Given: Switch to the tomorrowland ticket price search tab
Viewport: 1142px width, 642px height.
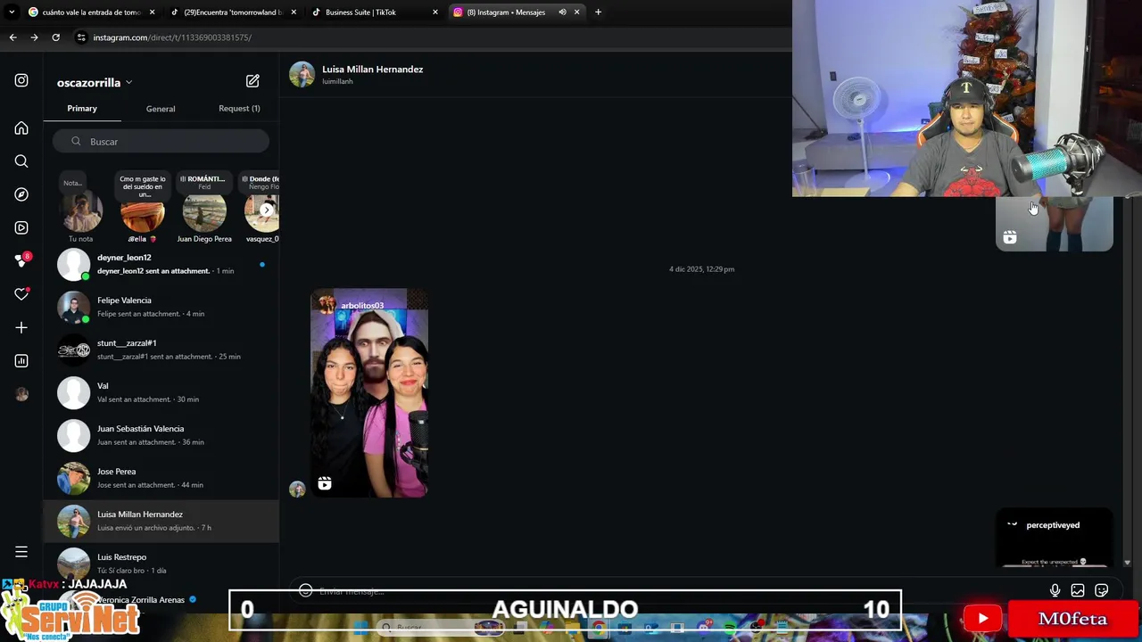Looking at the screenshot, I should (92, 12).
